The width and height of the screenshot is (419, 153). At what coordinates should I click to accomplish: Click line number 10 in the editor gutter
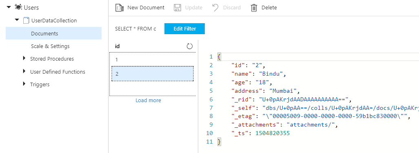[210, 133]
